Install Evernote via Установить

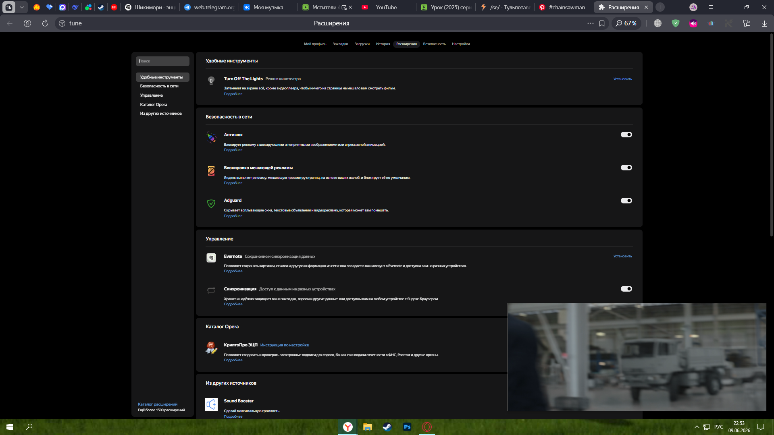pyautogui.click(x=622, y=256)
